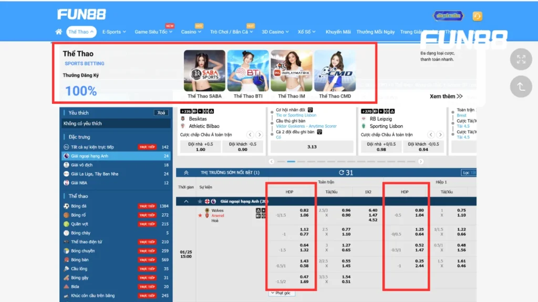The width and height of the screenshot is (538, 302).
Task: Select the second carousel pagination dot
Action: [292, 161]
